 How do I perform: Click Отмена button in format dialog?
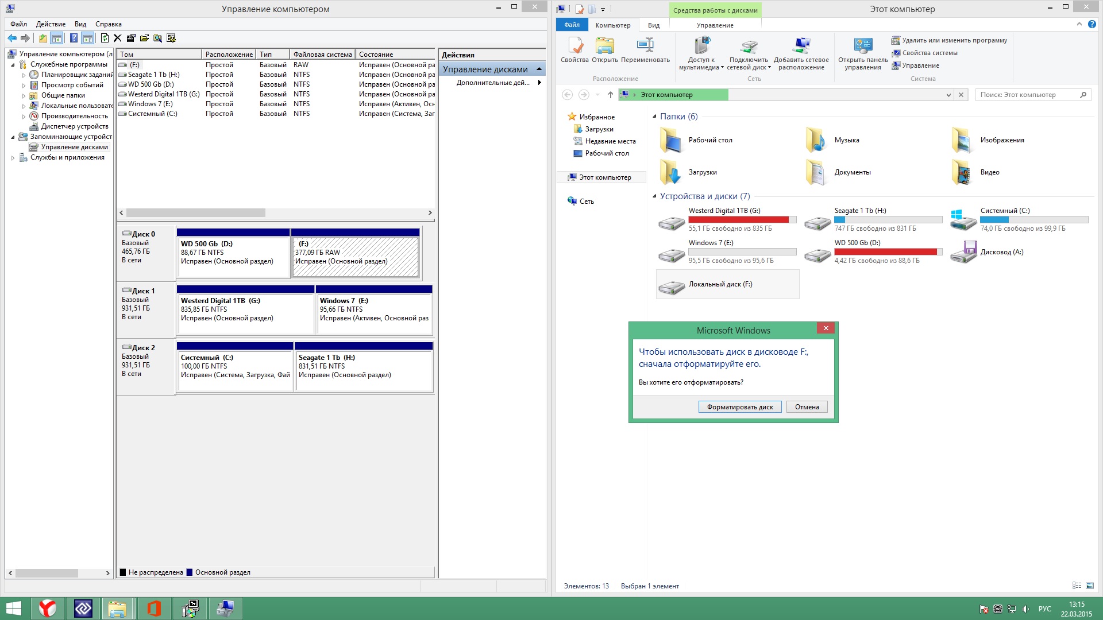click(806, 406)
